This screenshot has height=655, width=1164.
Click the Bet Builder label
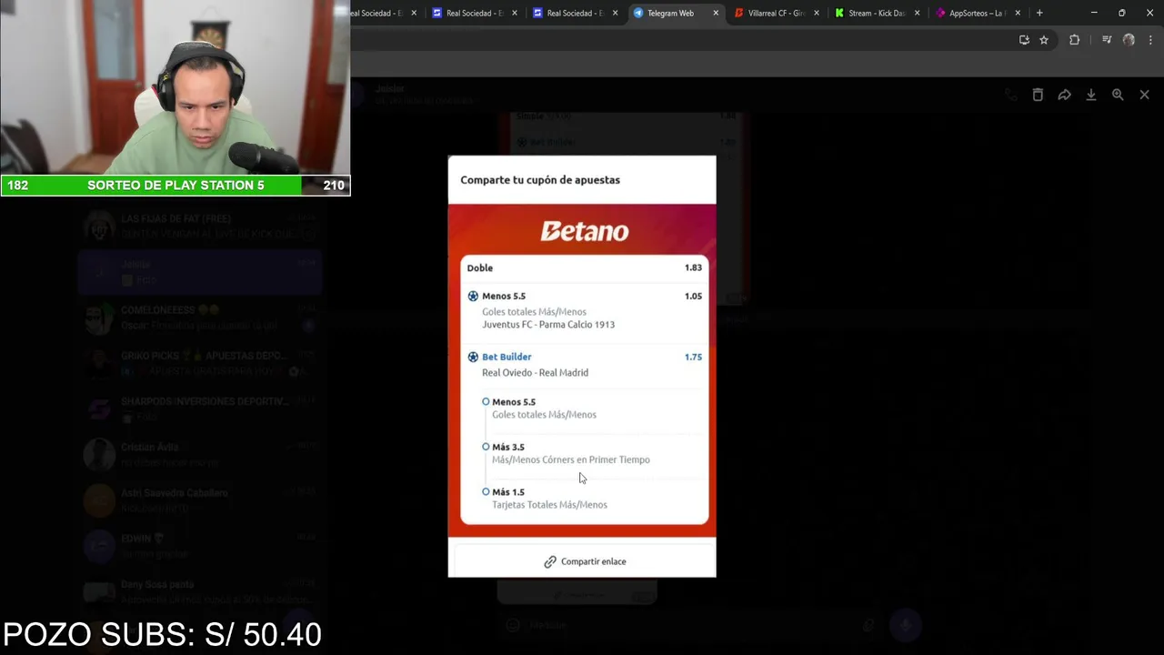tap(507, 357)
